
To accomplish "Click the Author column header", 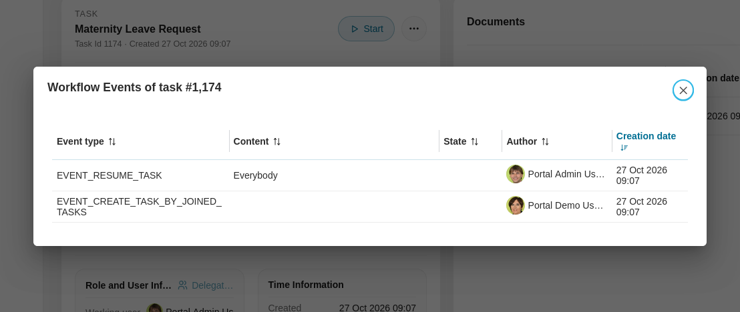I will [557, 141].
